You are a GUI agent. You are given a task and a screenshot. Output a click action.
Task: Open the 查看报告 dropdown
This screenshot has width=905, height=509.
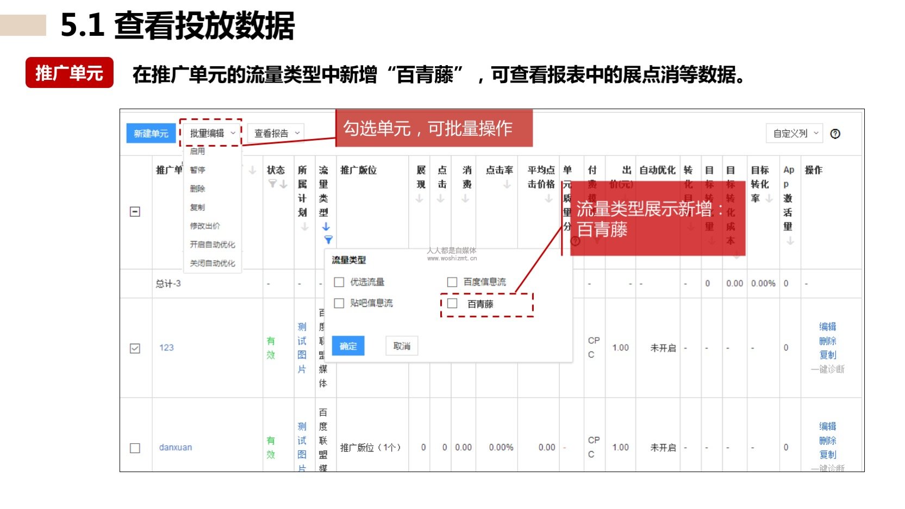pyautogui.click(x=276, y=134)
